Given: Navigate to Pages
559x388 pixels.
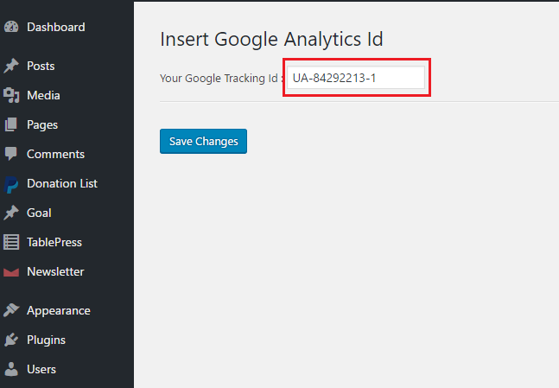Looking at the screenshot, I should coord(42,125).
